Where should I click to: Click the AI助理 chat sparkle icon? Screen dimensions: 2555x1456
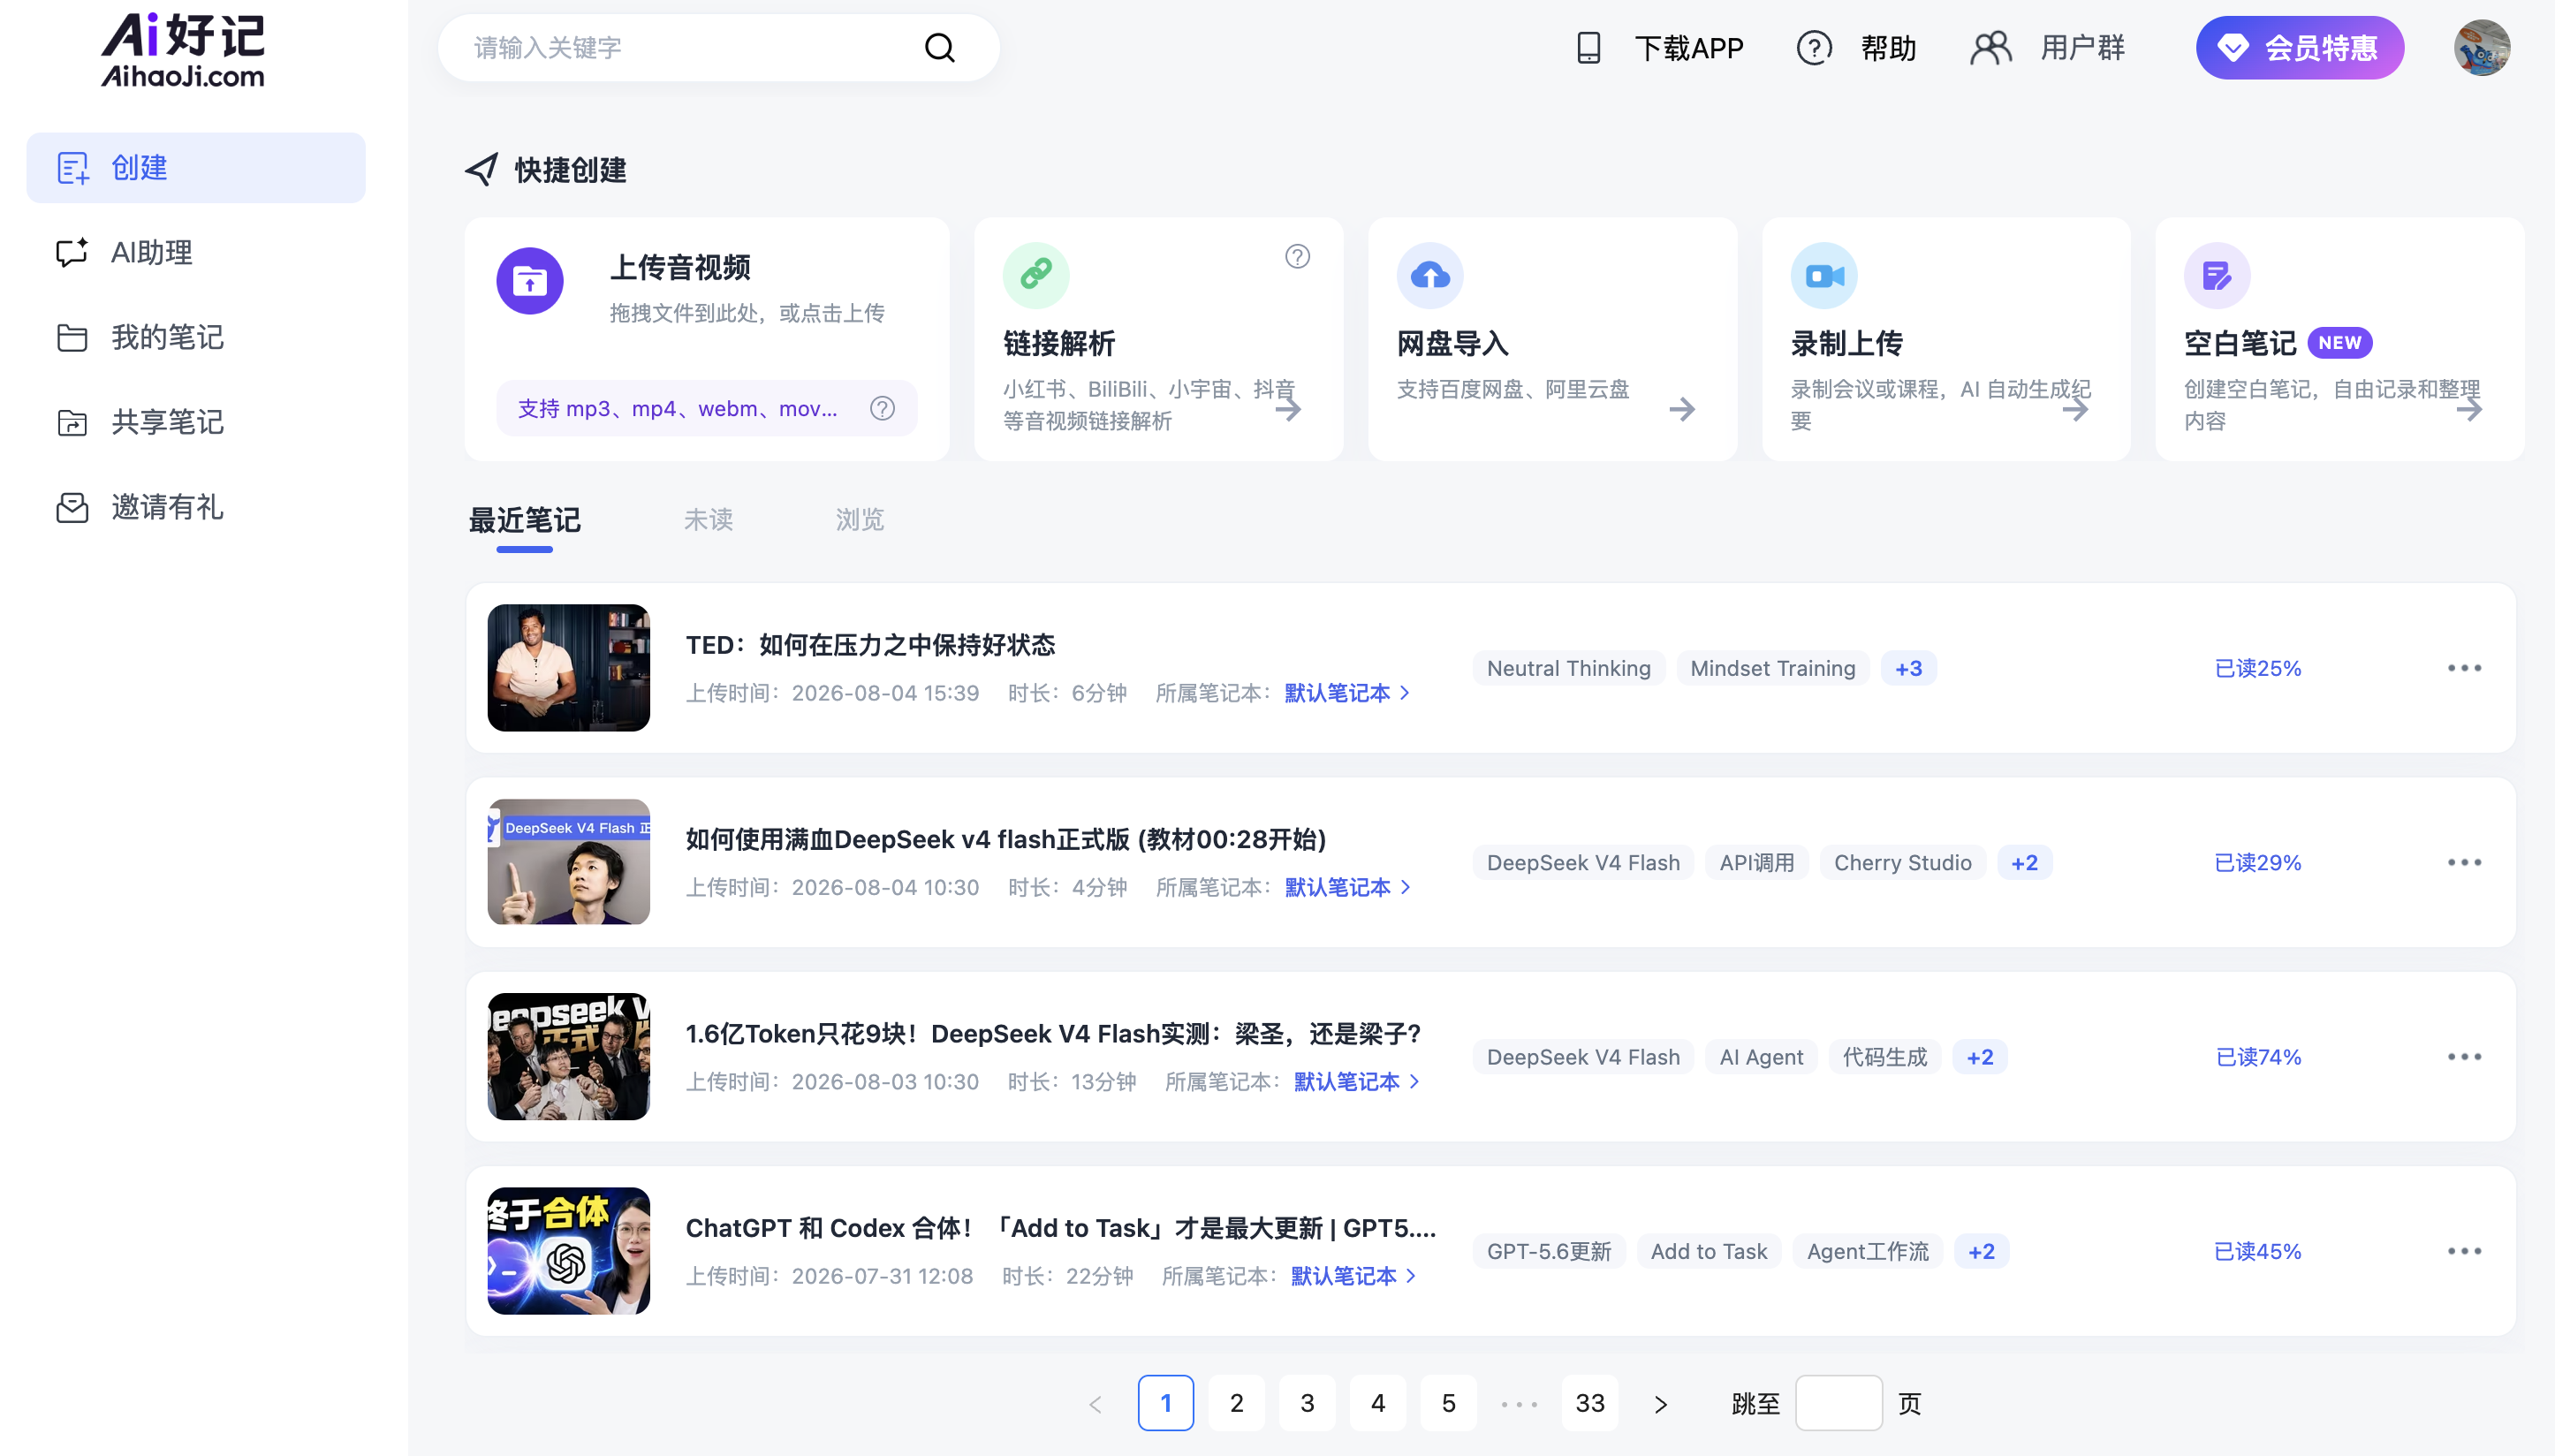[x=72, y=253]
